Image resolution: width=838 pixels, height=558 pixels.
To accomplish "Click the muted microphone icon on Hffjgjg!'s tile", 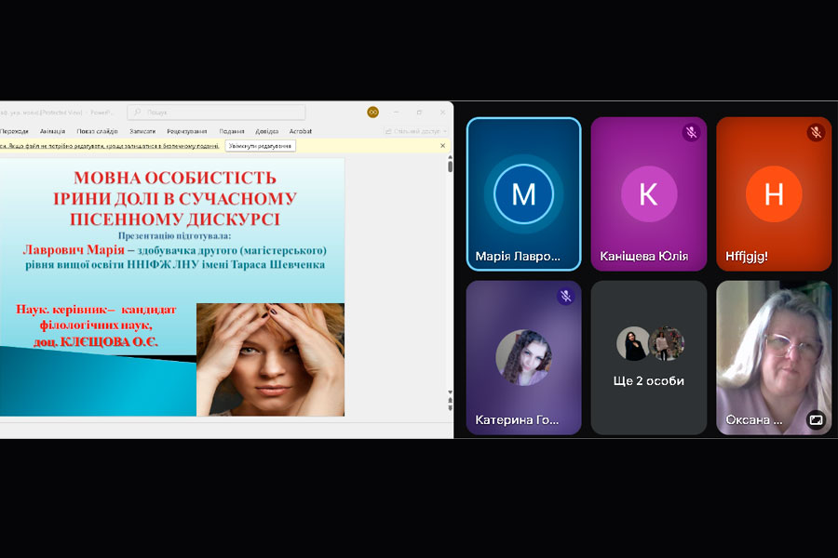I will coord(816,132).
